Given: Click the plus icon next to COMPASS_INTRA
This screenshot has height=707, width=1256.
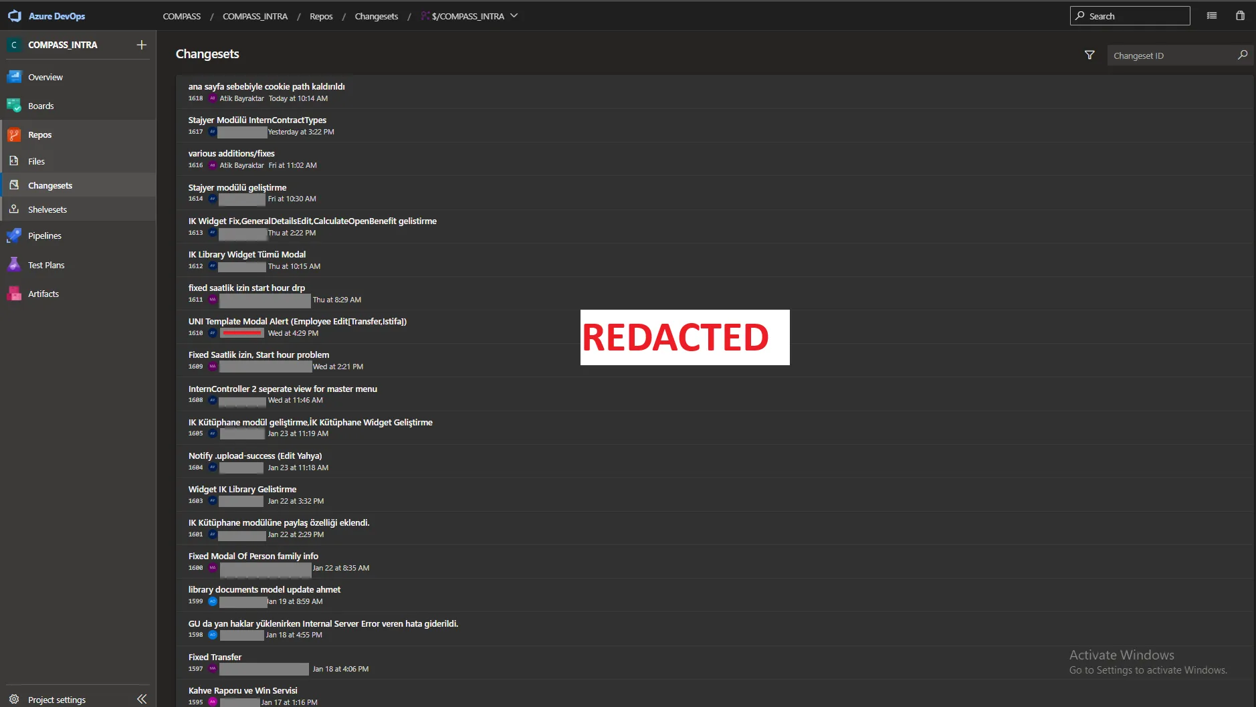Looking at the screenshot, I should pyautogui.click(x=141, y=45).
